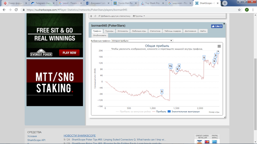Click the page vertical scrollbar
Image resolution: width=257 pixels, height=144 pixels.
coord(256,94)
